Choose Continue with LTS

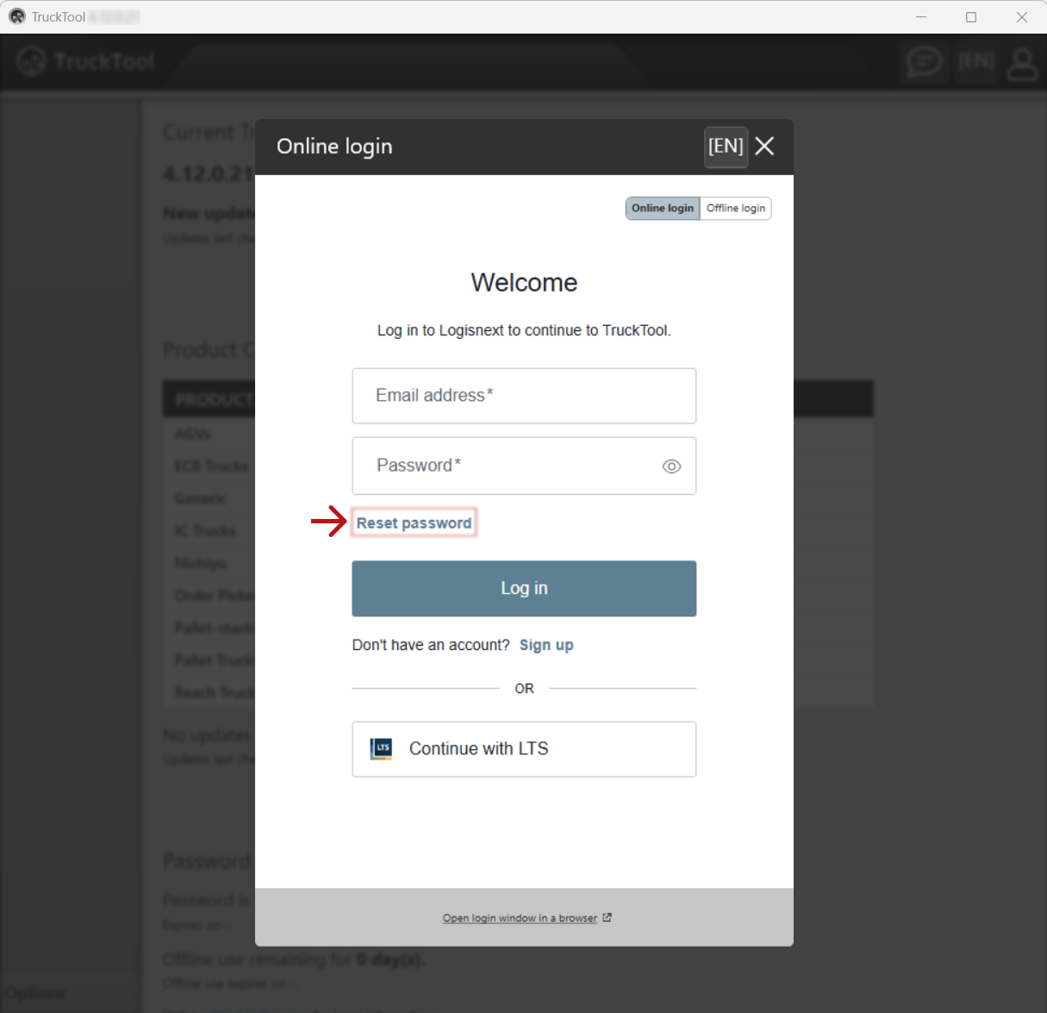(x=524, y=749)
